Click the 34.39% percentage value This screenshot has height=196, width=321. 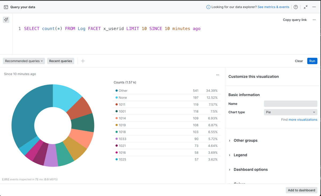212,91
